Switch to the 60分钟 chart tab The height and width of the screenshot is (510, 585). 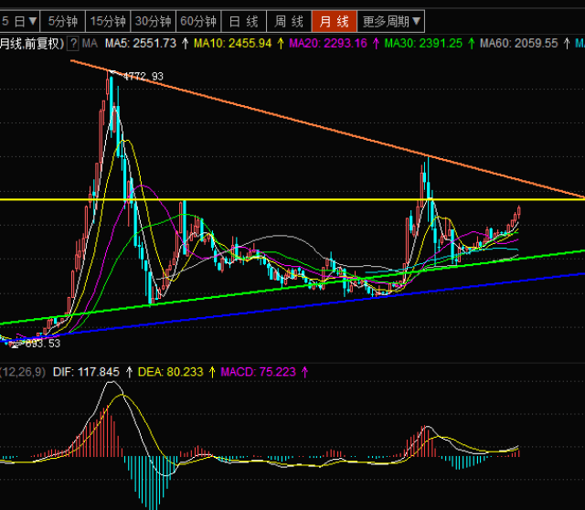198,21
